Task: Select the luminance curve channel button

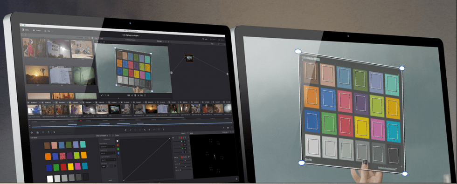Action: [118, 141]
